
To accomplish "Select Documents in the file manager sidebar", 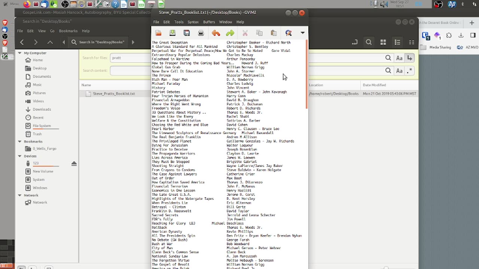I will (x=42, y=77).
